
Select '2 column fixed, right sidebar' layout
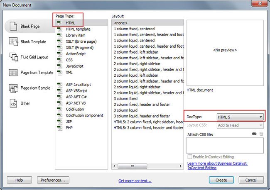pos(147,63)
